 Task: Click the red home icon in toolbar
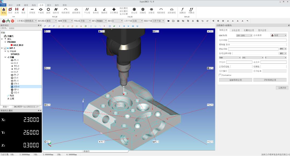click(x=3, y=21)
